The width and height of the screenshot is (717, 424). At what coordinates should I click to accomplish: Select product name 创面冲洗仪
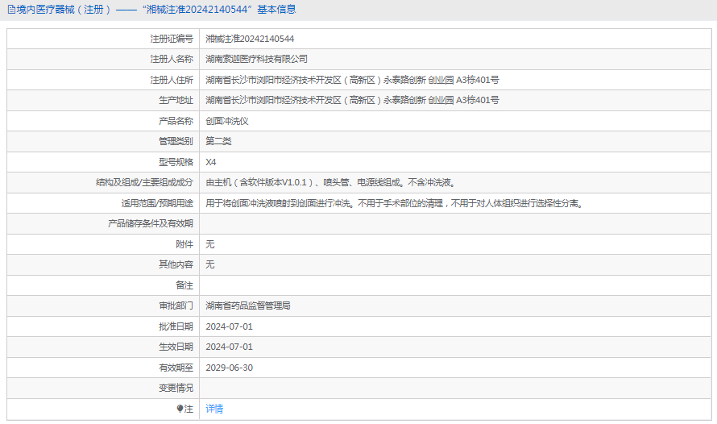pos(227,121)
